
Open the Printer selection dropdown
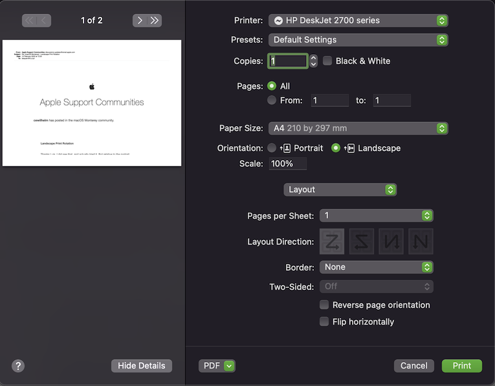358,21
